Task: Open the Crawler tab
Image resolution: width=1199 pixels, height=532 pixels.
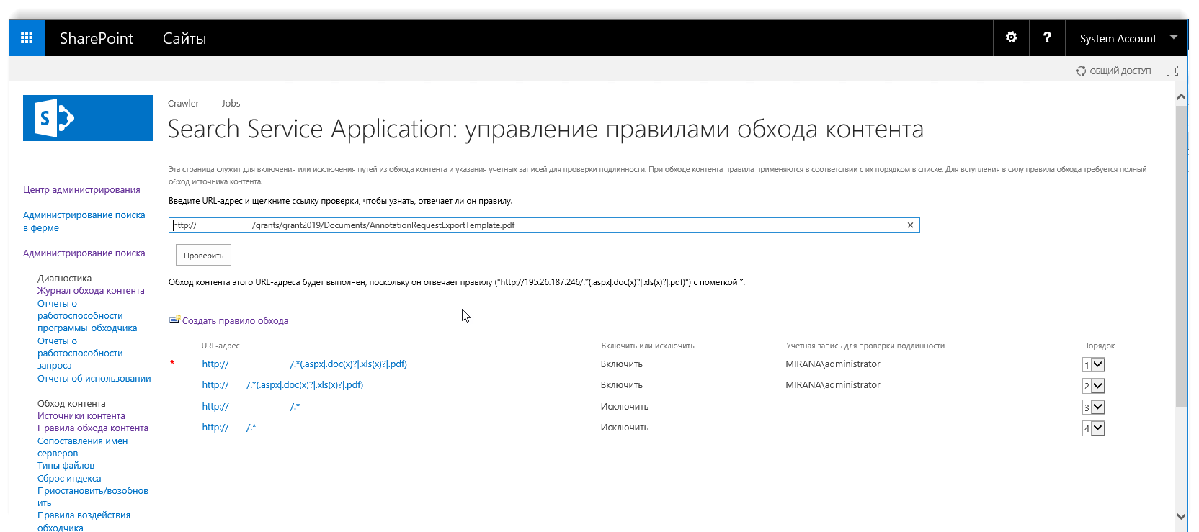Action: click(x=183, y=104)
